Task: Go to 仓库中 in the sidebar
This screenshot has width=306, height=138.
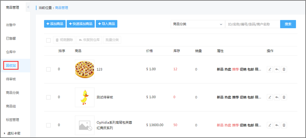Action: 11,52
